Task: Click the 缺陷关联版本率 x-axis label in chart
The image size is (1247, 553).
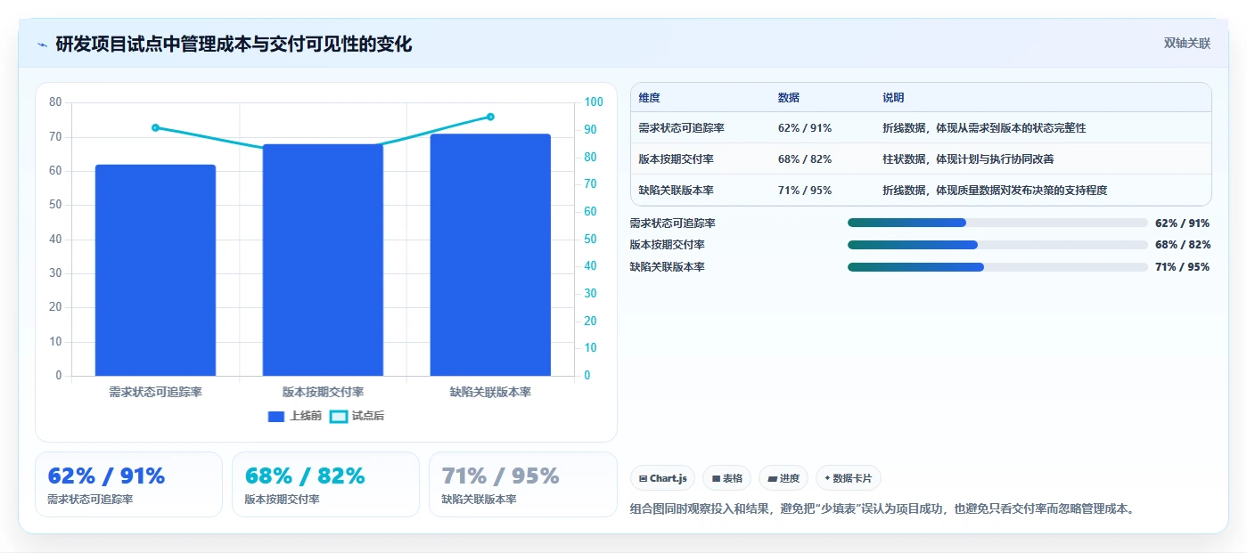Action: [x=490, y=392]
